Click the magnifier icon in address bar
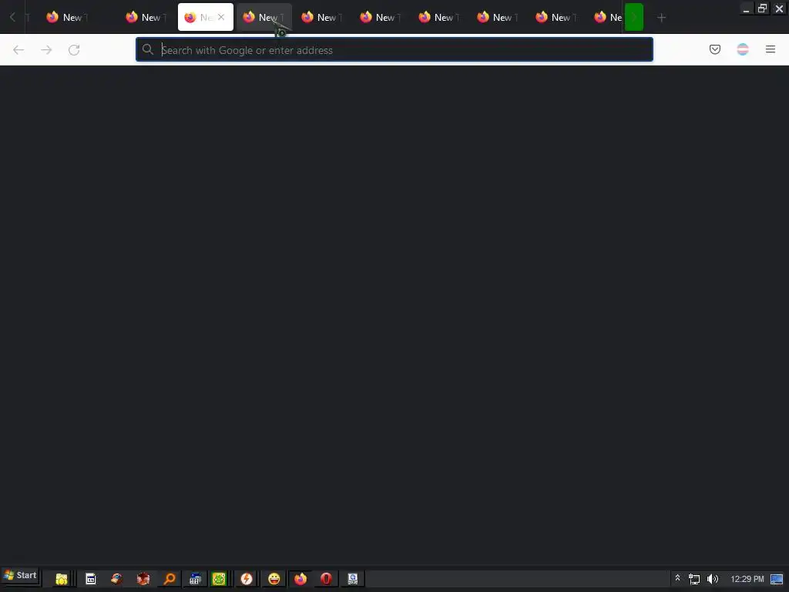 147,49
